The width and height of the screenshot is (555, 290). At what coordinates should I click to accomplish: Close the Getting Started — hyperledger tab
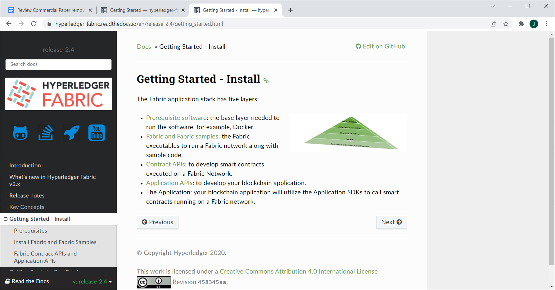183,10
